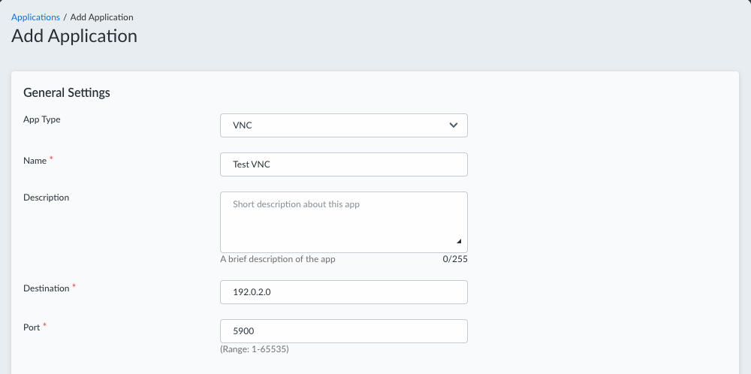
Task: Click the red asterisk beside Destination
Action: coord(74,286)
